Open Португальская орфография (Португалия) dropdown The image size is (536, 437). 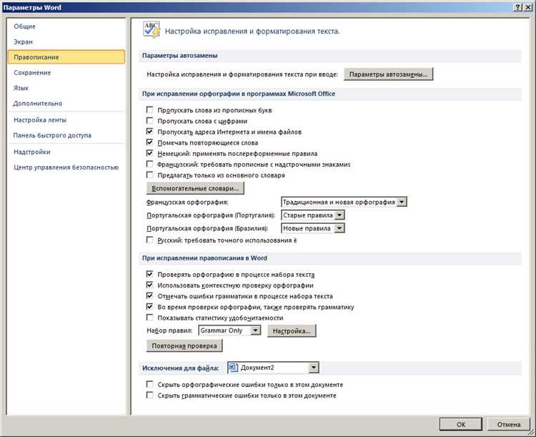click(x=339, y=215)
